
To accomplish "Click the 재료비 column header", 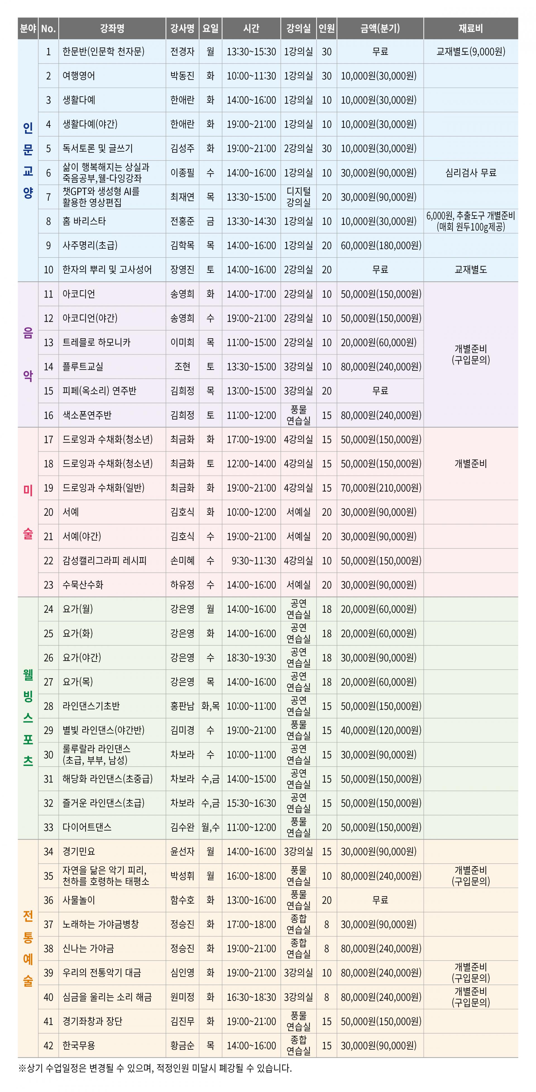I will 470,28.
